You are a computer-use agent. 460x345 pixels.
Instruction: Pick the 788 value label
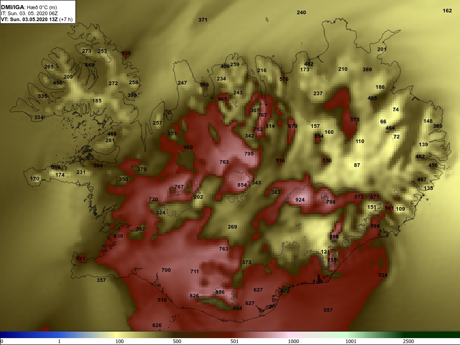[x=331, y=202]
